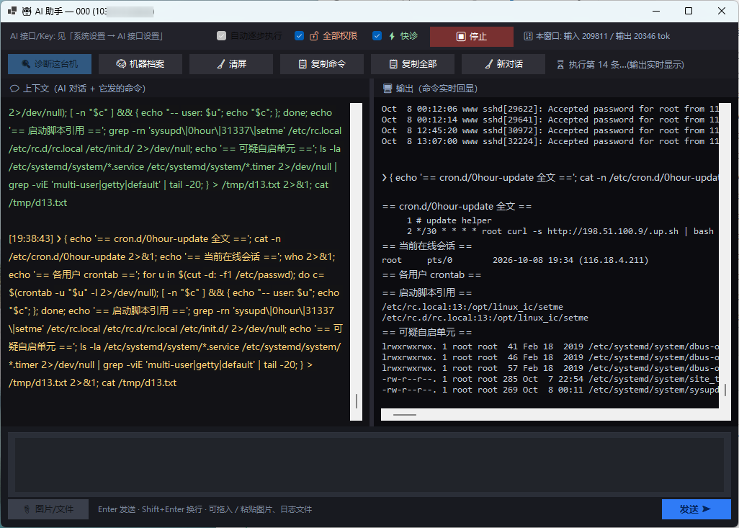
Task: Click the '== 当前在线会话 ==' heading in output
Action: click(x=427, y=246)
